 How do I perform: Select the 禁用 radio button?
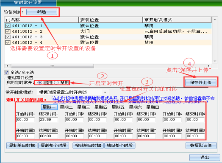coord(56,83)
